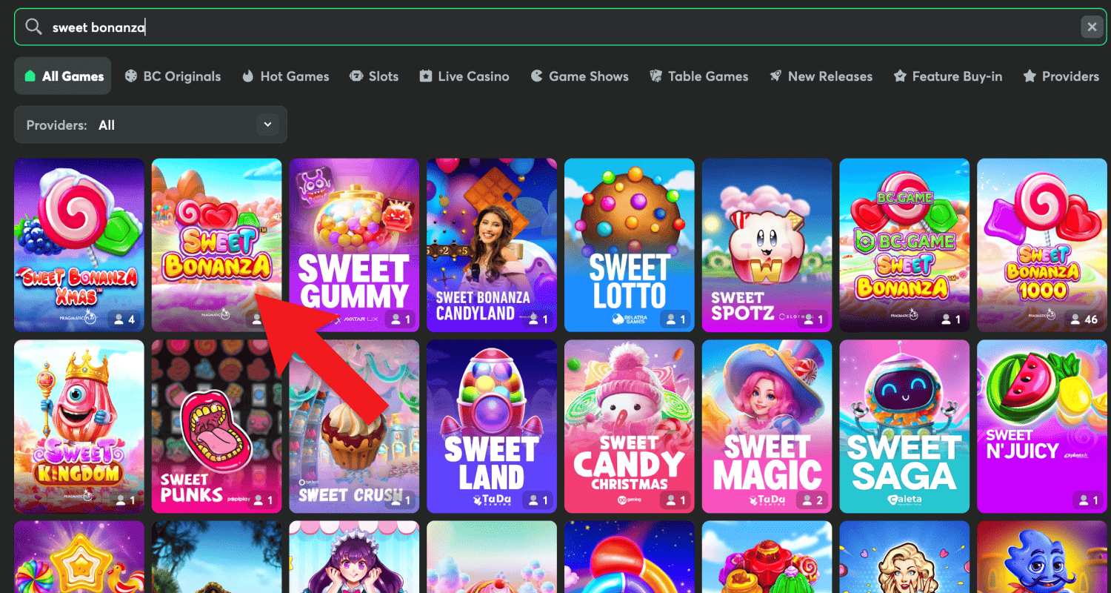Screen dimensions: 1111x593
Task: Open the Feature Buy-in tab
Action: click(947, 76)
